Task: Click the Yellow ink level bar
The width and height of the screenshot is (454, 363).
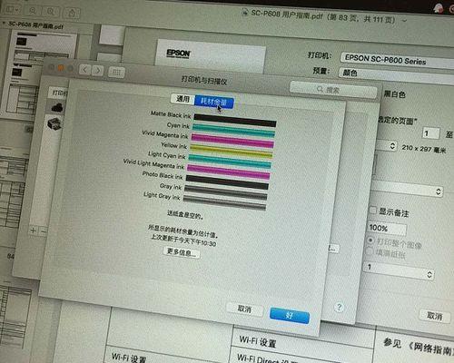Action: (x=231, y=152)
